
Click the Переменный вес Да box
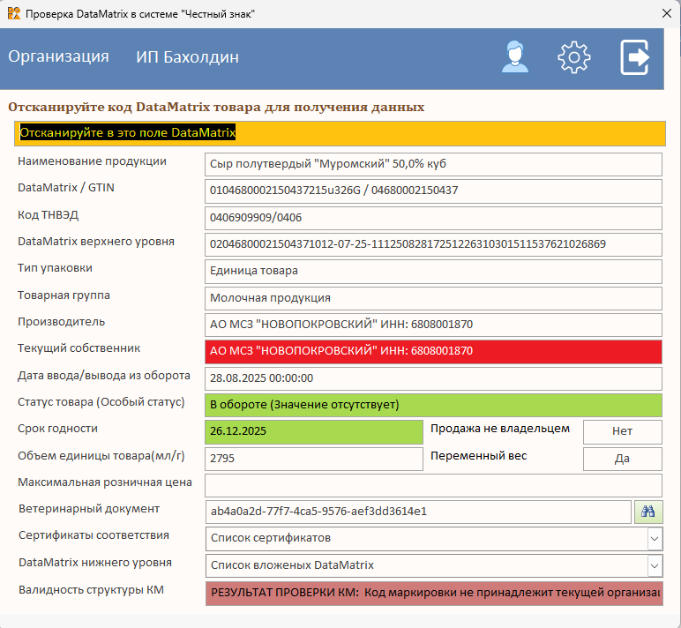tap(623, 459)
